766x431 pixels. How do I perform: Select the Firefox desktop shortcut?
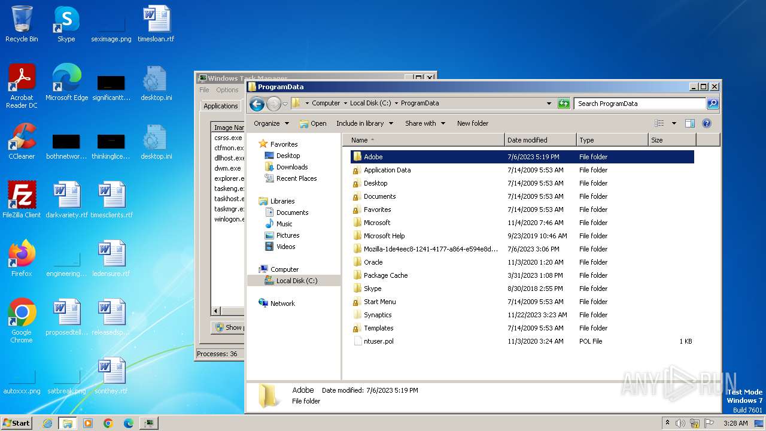[x=22, y=259]
